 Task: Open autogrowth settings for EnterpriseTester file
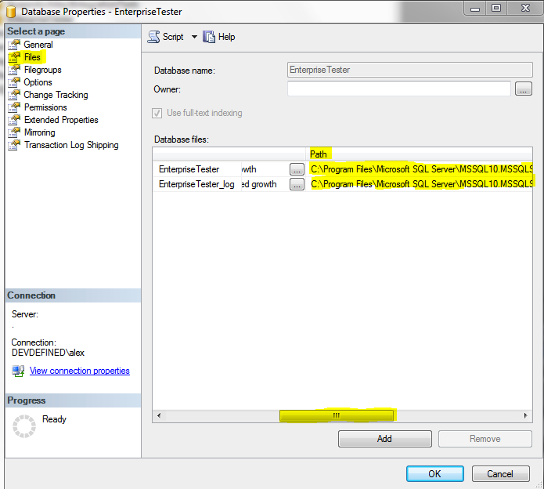(x=297, y=169)
